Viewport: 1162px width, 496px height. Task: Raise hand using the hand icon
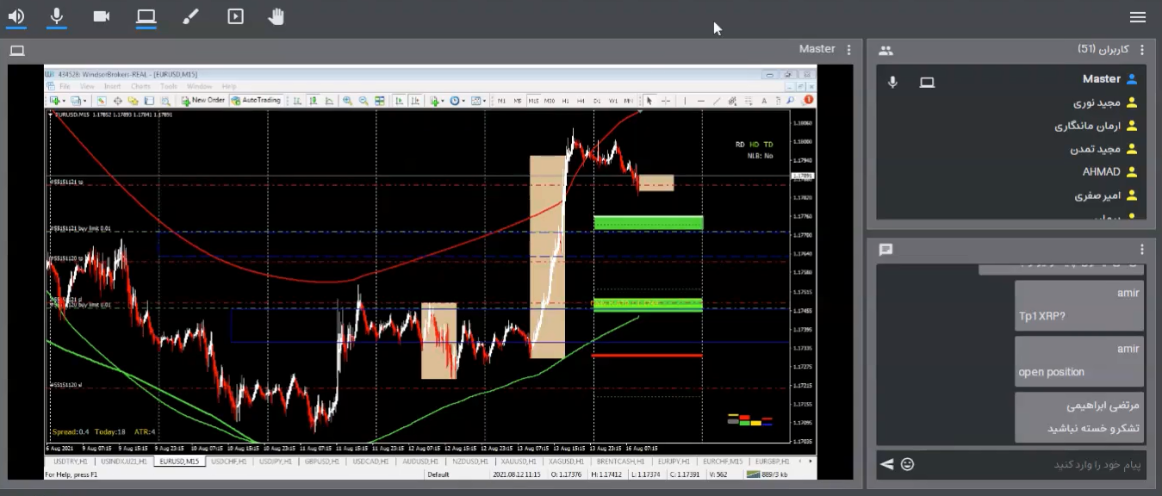277,16
